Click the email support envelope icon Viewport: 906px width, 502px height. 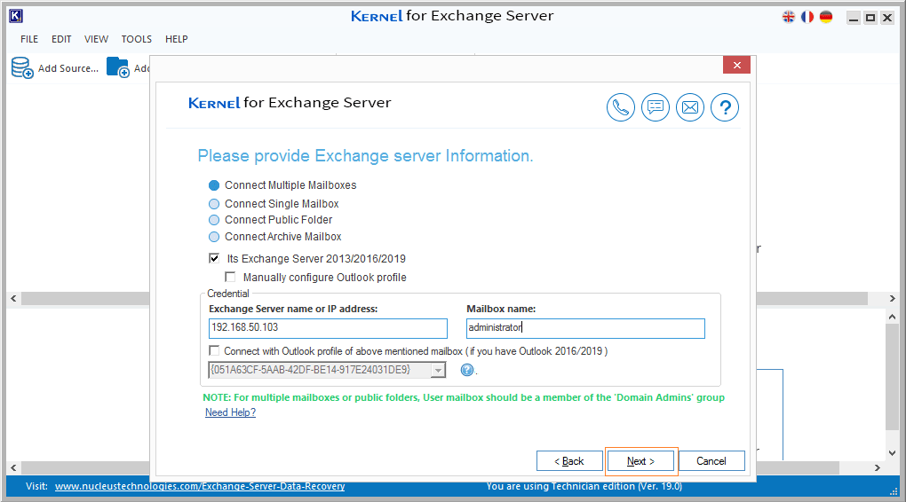point(690,107)
